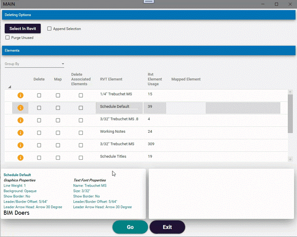Check Delete Associated Elements for 1/4" Trebuchet MS
Image resolution: width=297 pixels, height=237 pixels.
(80, 95)
